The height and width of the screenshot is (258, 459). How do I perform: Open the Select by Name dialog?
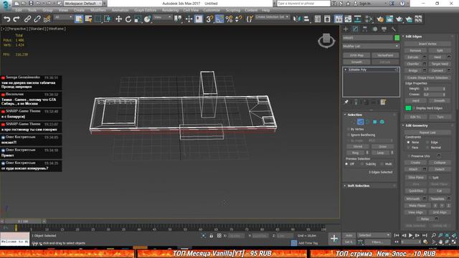pos(88,19)
